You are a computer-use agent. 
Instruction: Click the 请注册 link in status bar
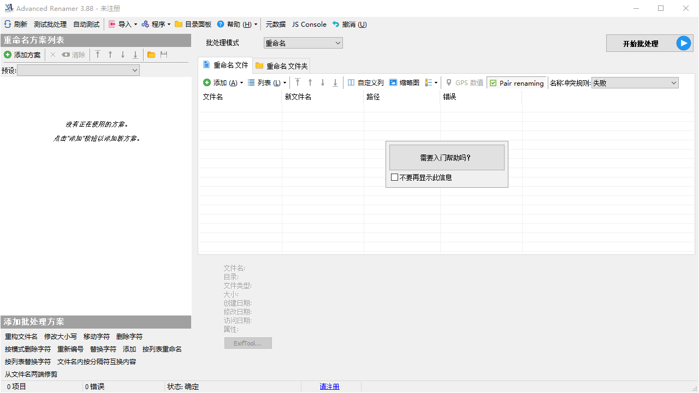pos(329,387)
